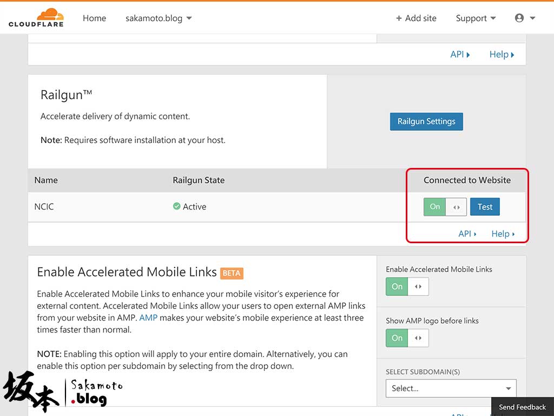The width and height of the screenshot is (554, 416).
Task: Go to Home in top navigation
Action: click(x=94, y=18)
